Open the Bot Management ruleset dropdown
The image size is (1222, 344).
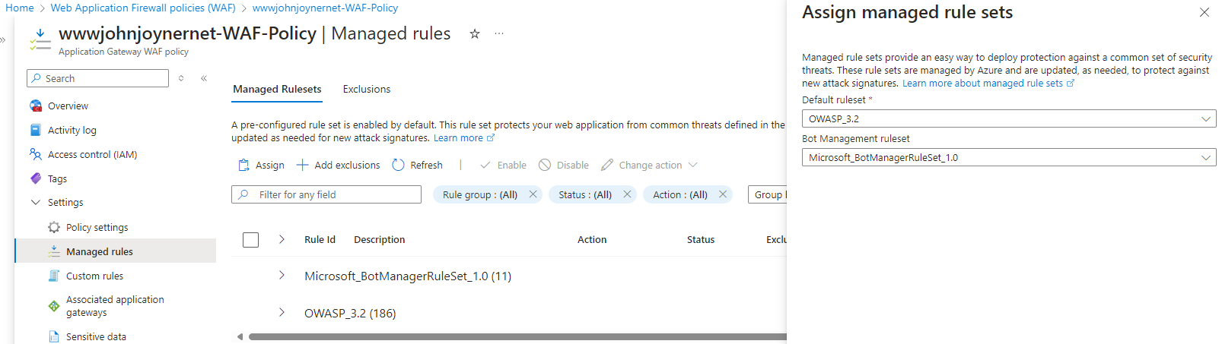(x=1008, y=158)
